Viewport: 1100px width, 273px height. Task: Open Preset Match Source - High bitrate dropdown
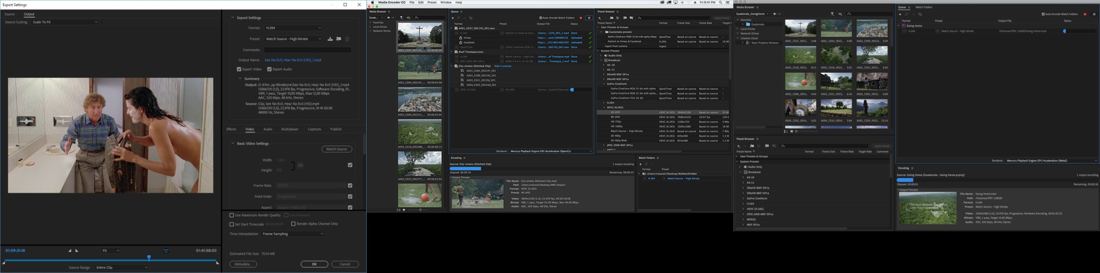click(x=293, y=39)
